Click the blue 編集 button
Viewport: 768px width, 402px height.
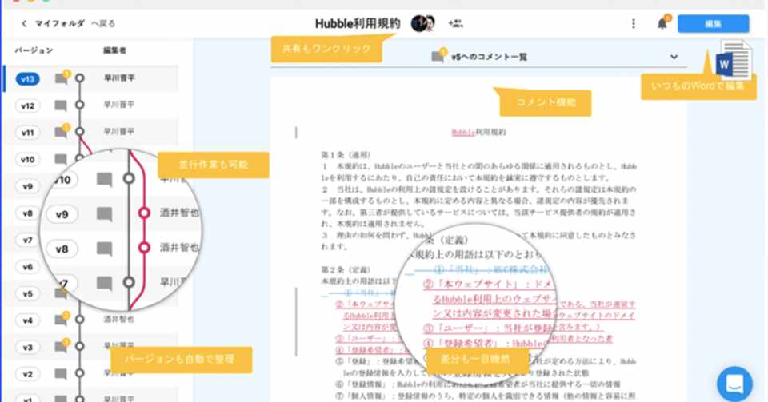713,23
